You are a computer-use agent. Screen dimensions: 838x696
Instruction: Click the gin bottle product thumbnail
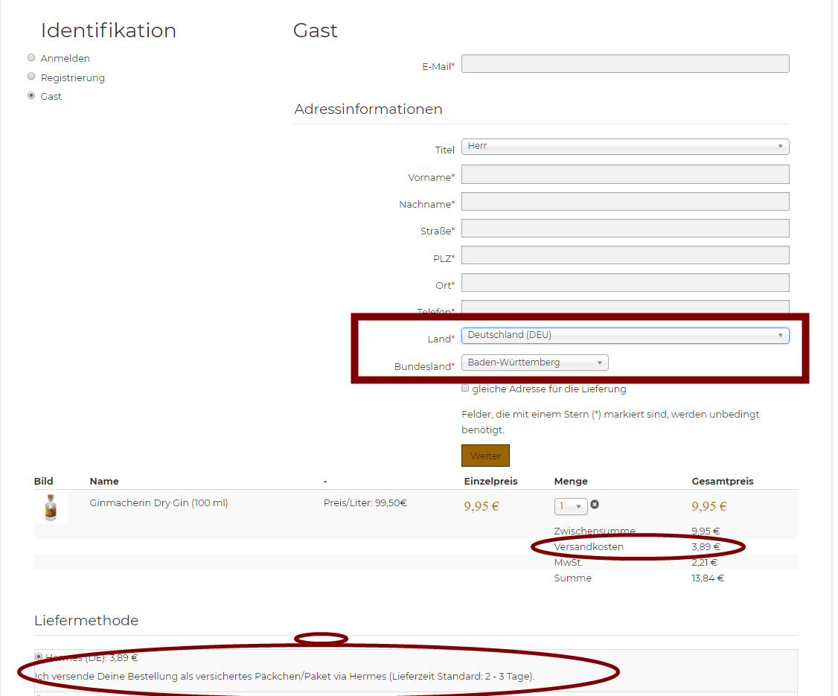point(51,507)
